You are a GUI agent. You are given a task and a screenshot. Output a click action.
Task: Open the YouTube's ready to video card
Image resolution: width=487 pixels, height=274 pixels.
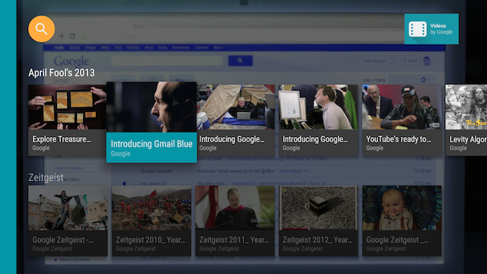[402, 120]
